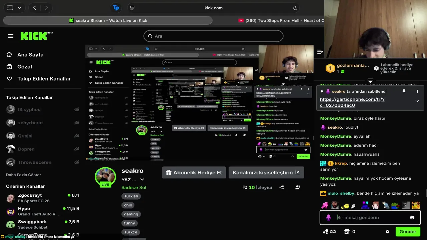Open top gifter gozlerinanla... profile
This screenshot has height=240, width=427.
tap(347, 68)
